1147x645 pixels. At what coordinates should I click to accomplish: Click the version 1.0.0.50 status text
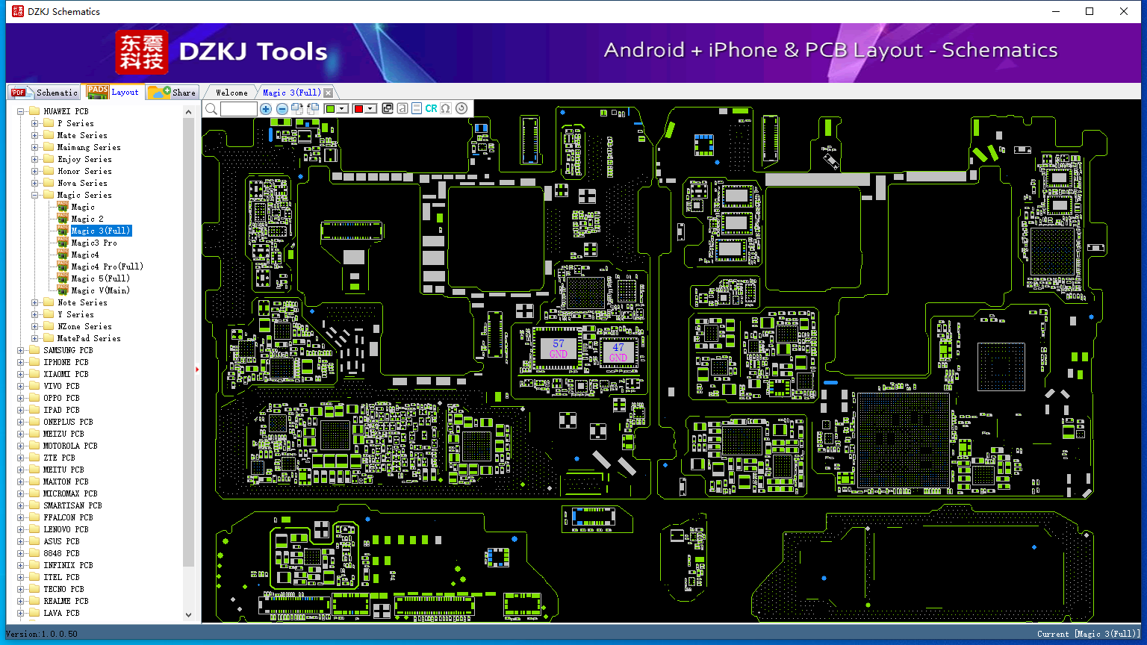(42, 634)
